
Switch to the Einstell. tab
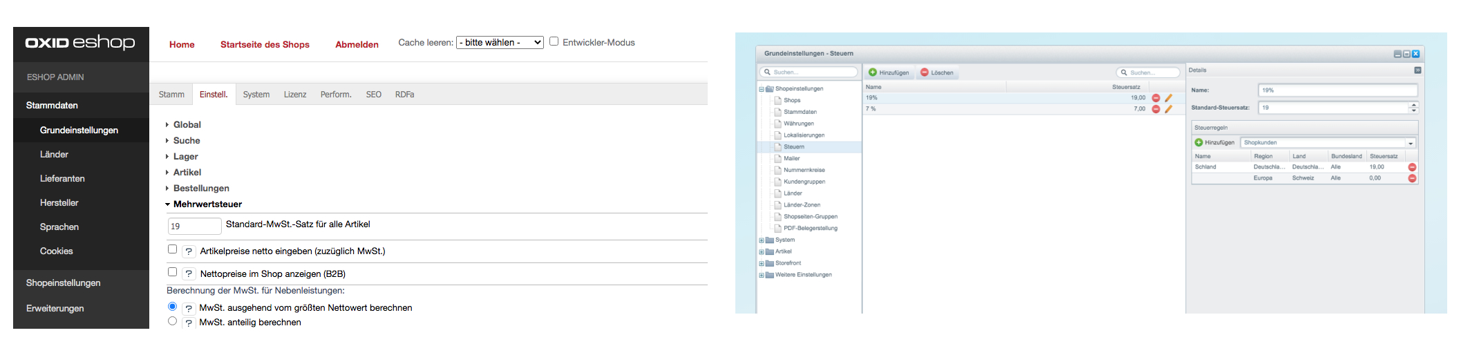click(x=214, y=95)
